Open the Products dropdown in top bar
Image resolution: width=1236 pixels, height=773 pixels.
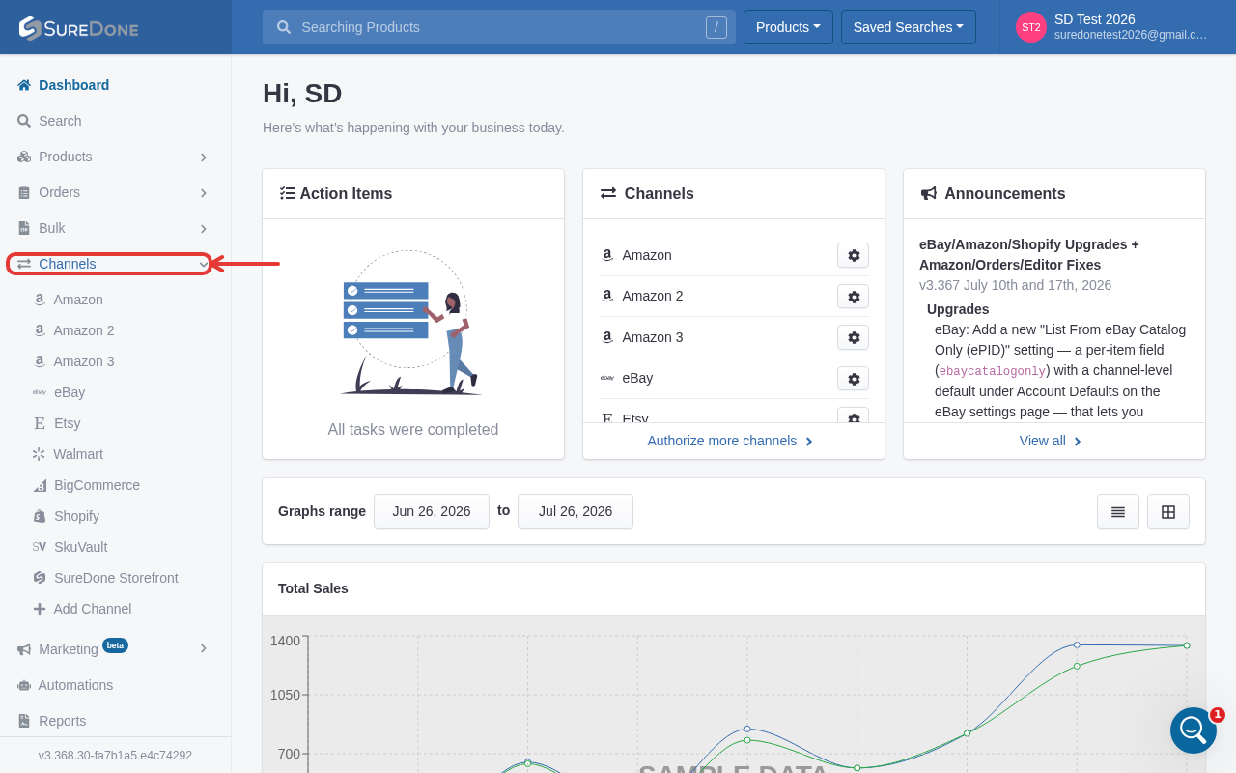click(788, 27)
